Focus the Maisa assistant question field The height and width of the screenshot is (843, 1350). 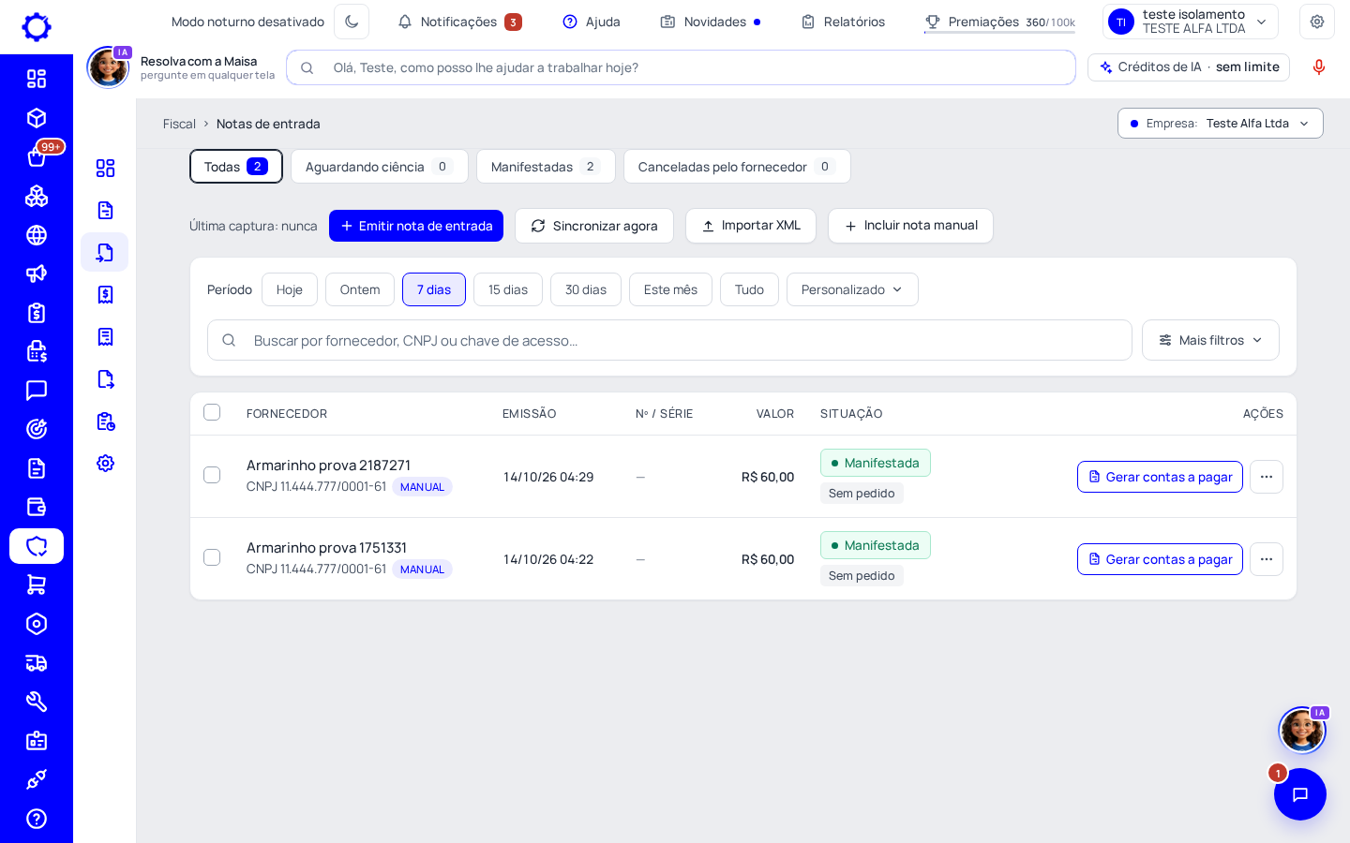[681, 67]
